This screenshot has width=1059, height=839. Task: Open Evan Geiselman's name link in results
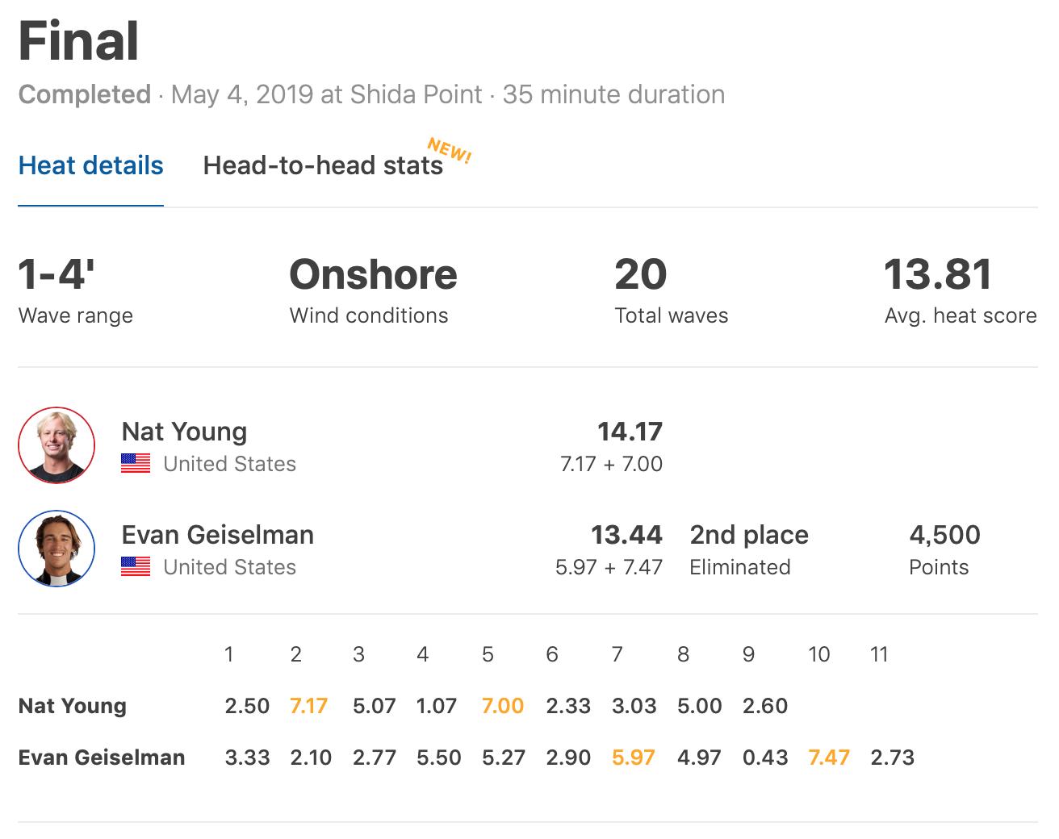click(x=217, y=535)
